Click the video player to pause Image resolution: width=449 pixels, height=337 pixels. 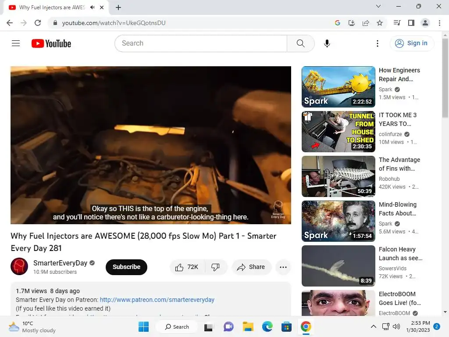(x=151, y=145)
